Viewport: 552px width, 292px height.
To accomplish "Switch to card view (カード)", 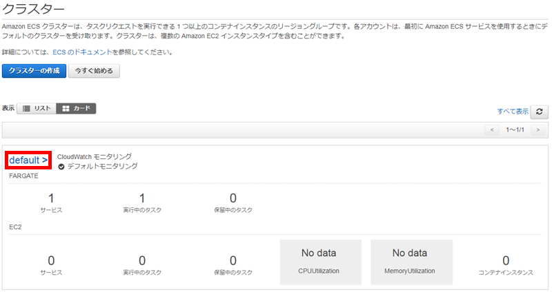I will click(x=76, y=108).
